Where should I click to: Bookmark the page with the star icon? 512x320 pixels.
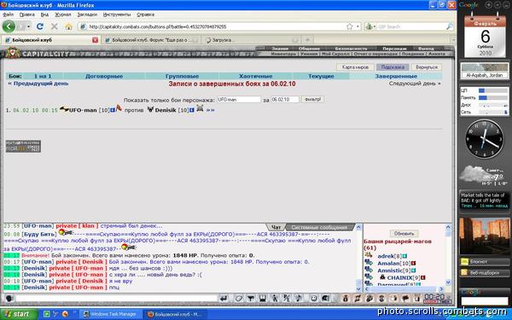click(x=349, y=26)
